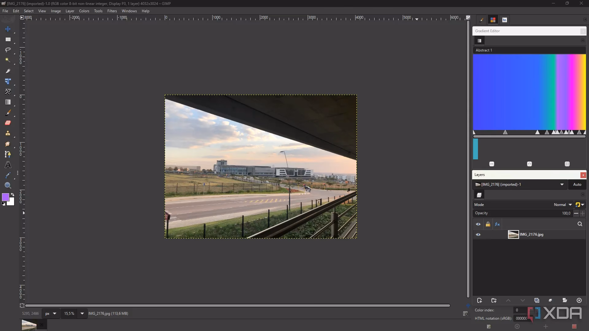This screenshot has height=331, width=589.
Task: Select the Move tool
Action: (8, 29)
